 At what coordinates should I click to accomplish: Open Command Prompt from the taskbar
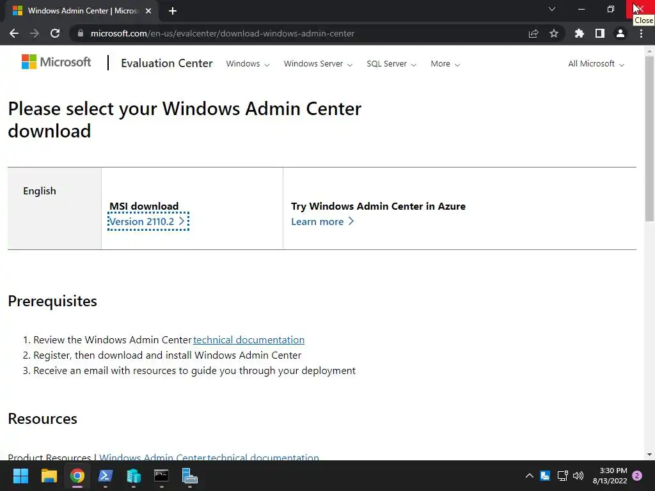[161, 476]
